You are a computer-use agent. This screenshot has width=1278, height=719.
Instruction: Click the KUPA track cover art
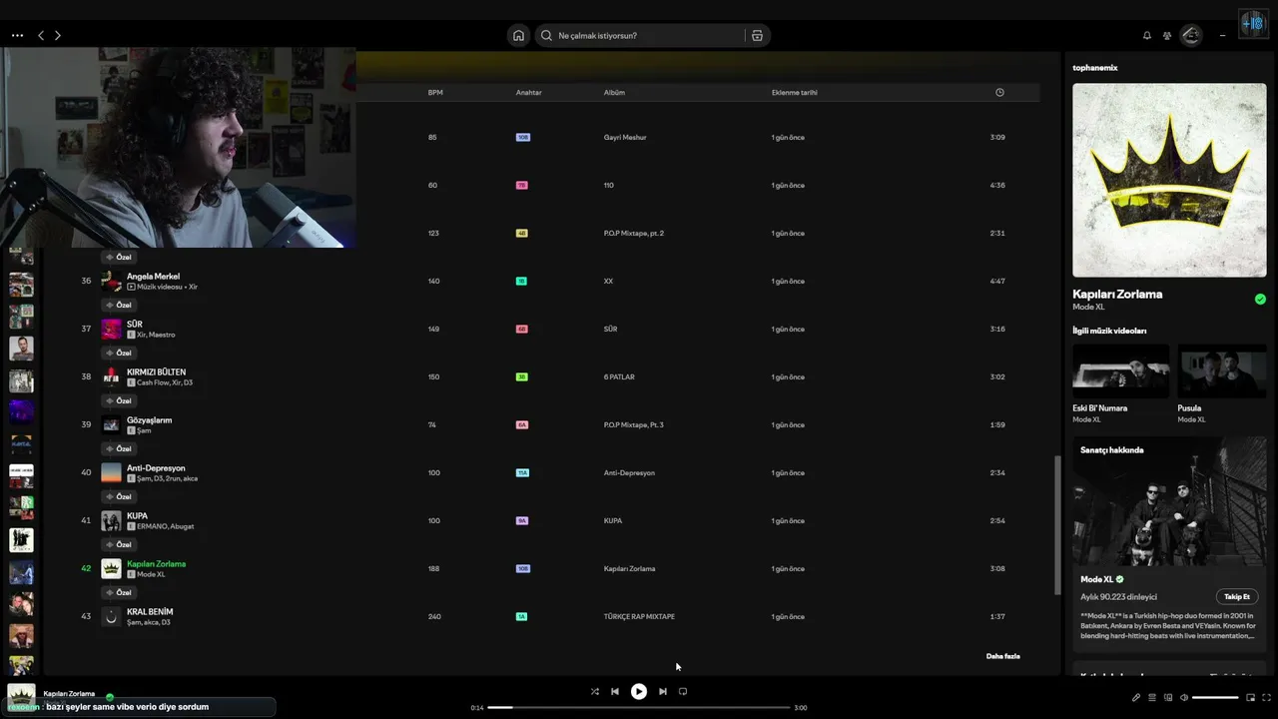click(x=111, y=521)
